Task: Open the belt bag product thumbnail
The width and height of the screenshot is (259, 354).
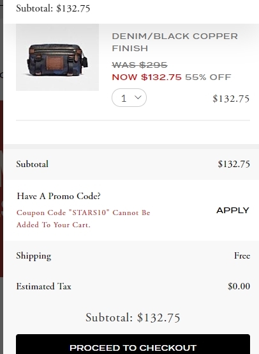Action: 57,58
